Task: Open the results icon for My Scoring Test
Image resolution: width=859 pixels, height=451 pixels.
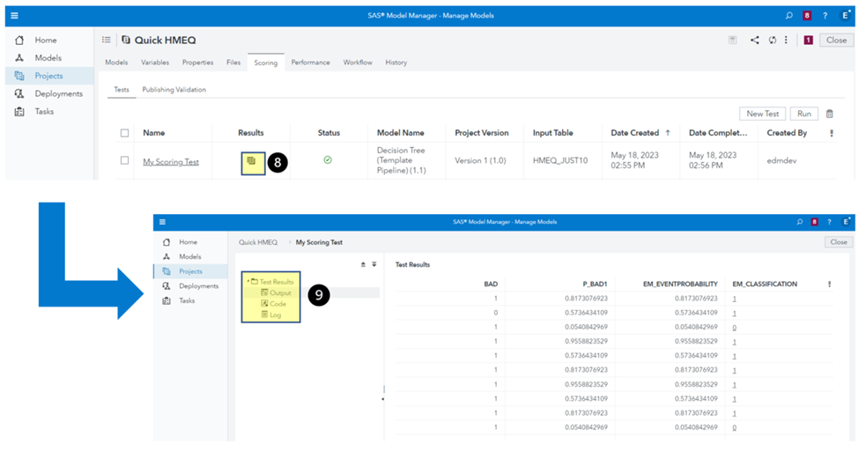Action: (251, 161)
